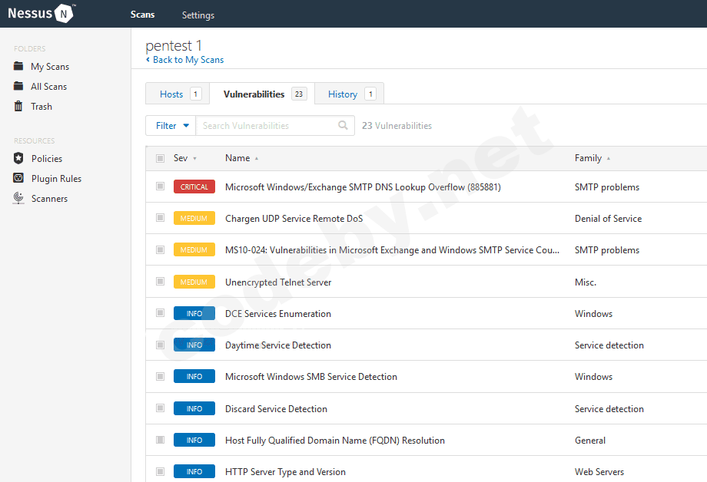This screenshot has width=707, height=482.
Task: Click the Policies shield icon
Action: (18, 159)
